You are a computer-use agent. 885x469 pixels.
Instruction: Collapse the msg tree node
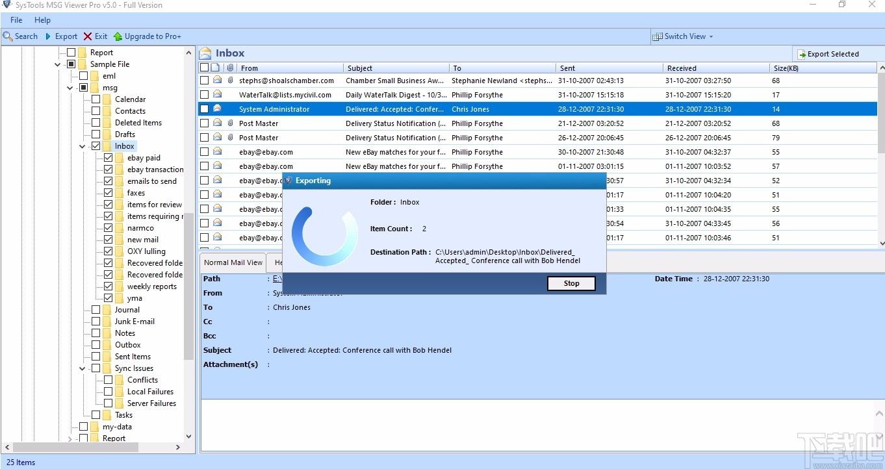click(70, 88)
